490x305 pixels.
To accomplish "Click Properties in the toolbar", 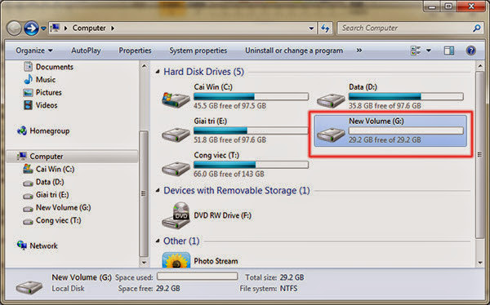I will (135, 51).
